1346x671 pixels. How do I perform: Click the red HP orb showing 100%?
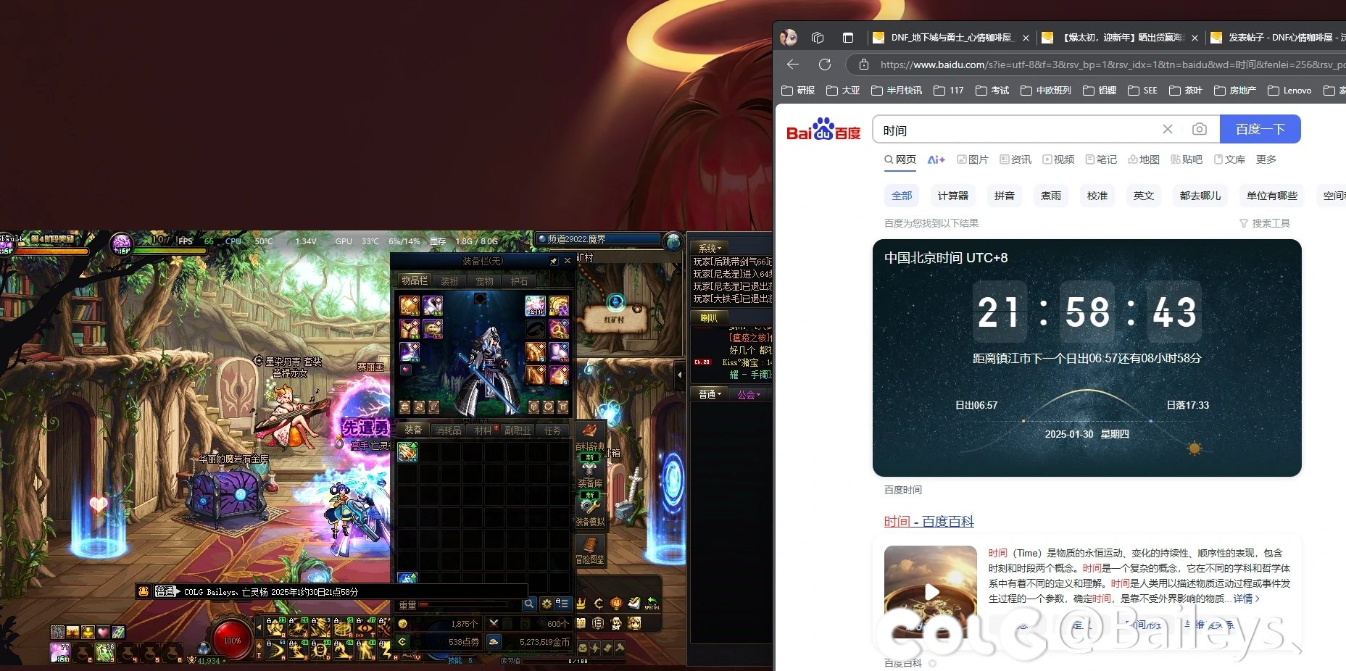tap(232, 641)
